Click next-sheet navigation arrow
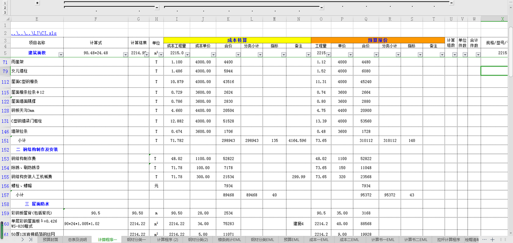513x243 pixels. click(24, 240)
